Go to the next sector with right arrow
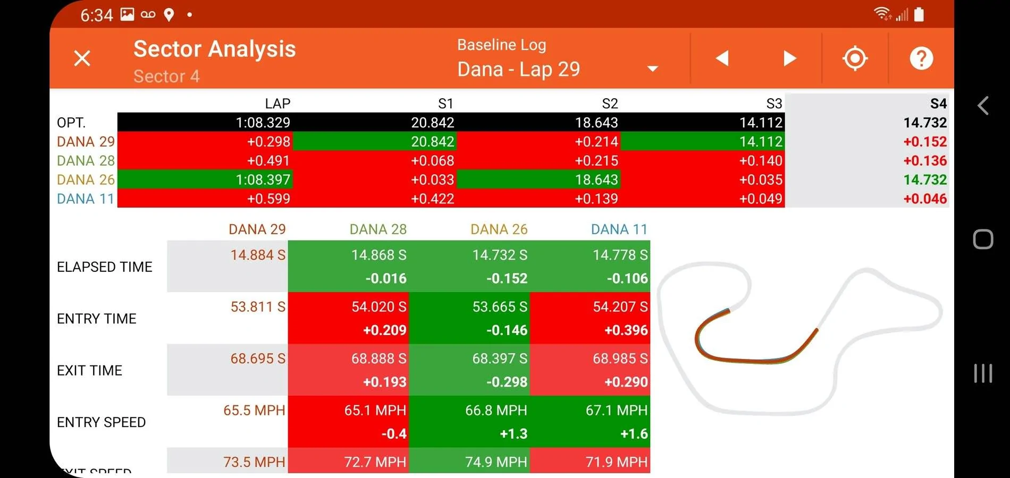1010x478 pixels. coord(790,58)
